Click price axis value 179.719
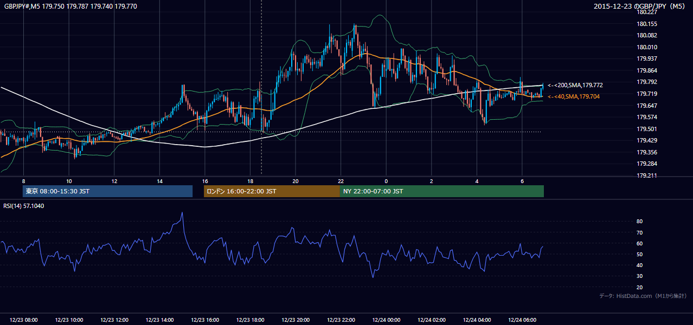Viewport: 693px width, 325px height. [647, 94]
